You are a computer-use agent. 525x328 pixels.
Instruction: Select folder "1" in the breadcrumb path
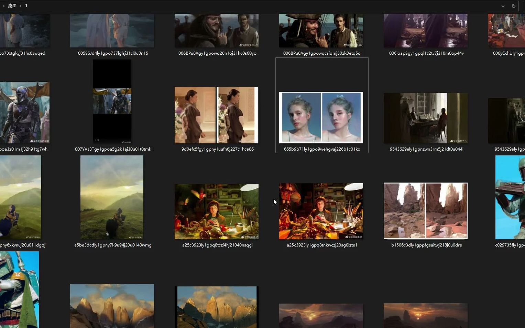pos(26,6)
